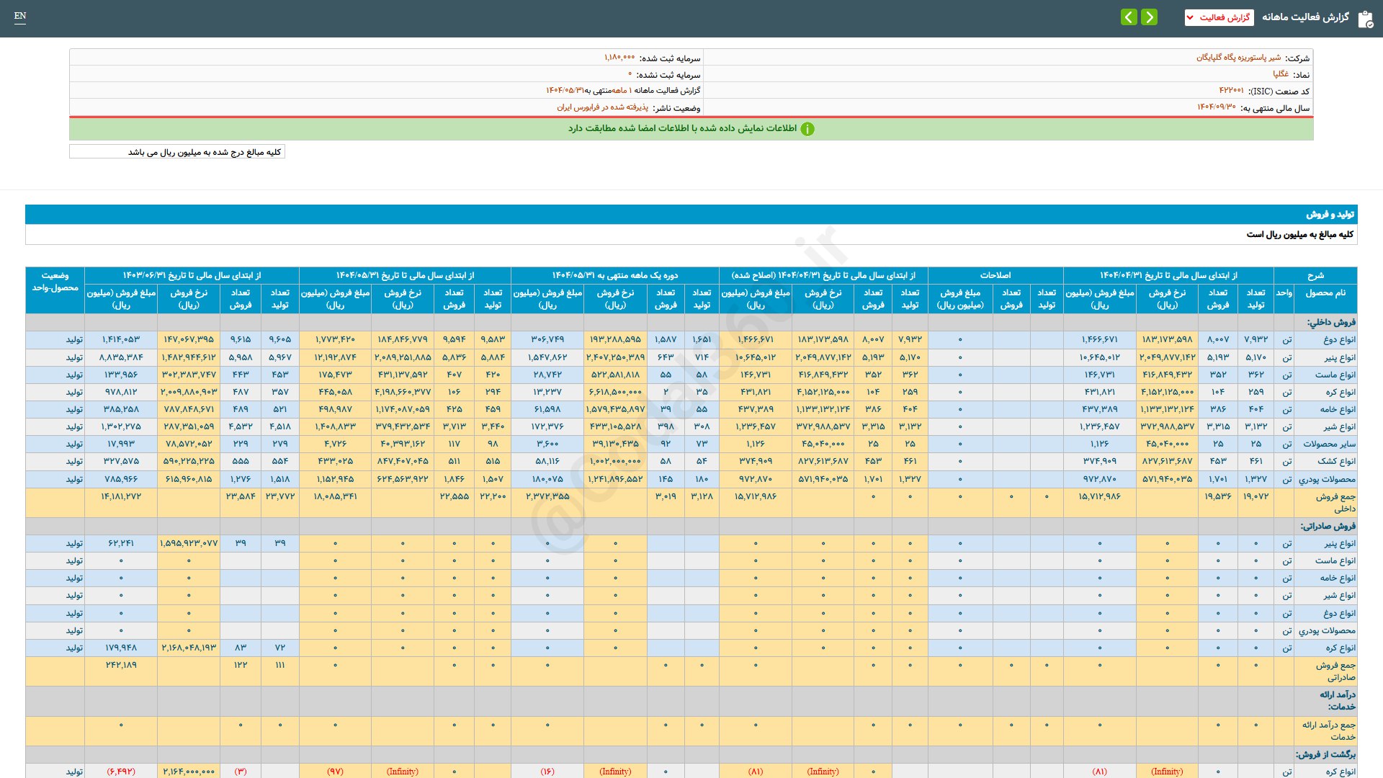Click the تولید و فروش section header

point(691,215)
